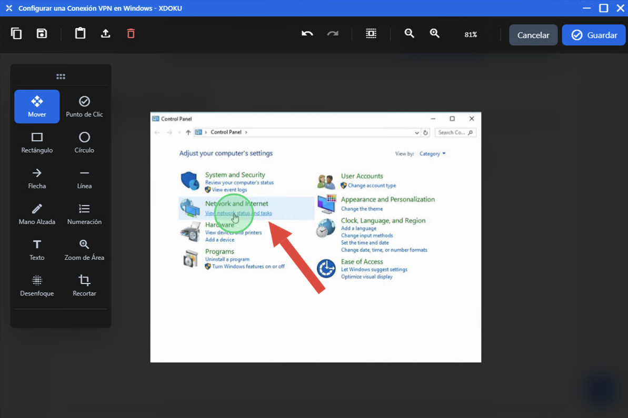Image resolution: width=628 pixels, height=418 pixels.
Task: Select the Rectángulo shape tool
Action: pos(37,142)
